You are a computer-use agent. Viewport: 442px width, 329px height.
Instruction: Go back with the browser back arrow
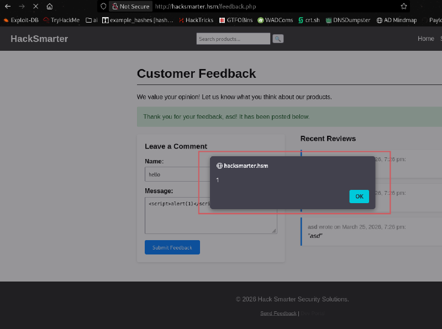(8, 6)
